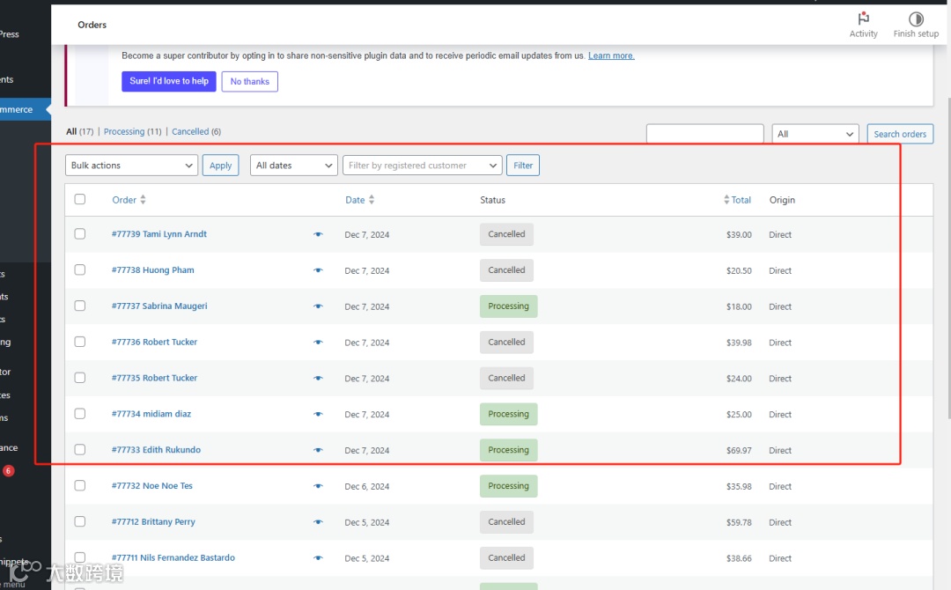Select checkbox for order #77737 Sabrina Maugeri

(x=80, y=306)
